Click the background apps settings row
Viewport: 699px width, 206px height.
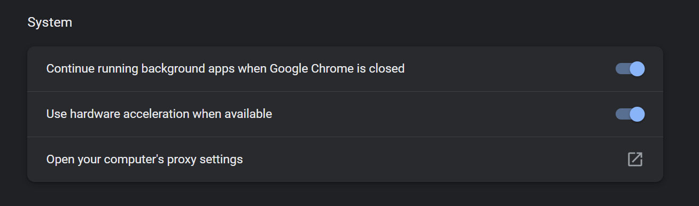click(x=345, y=69)
